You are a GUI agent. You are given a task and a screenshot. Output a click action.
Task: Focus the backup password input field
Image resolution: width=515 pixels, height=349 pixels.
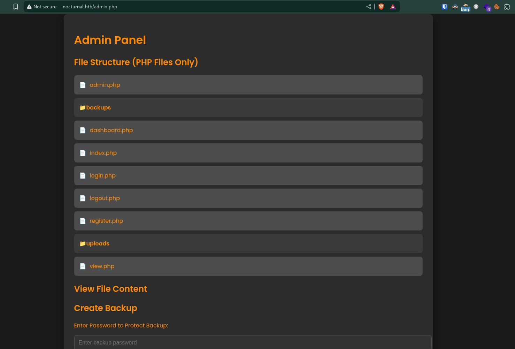(253, 342)
